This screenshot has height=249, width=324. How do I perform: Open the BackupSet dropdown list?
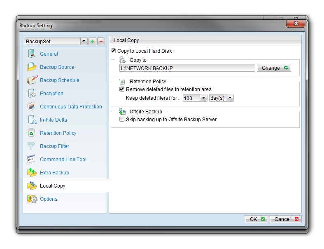84,41
